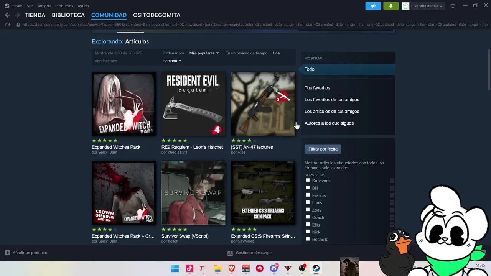491x276 pixels.
Task: Switch to the TIENDA tab
Action: click(35, 15)
